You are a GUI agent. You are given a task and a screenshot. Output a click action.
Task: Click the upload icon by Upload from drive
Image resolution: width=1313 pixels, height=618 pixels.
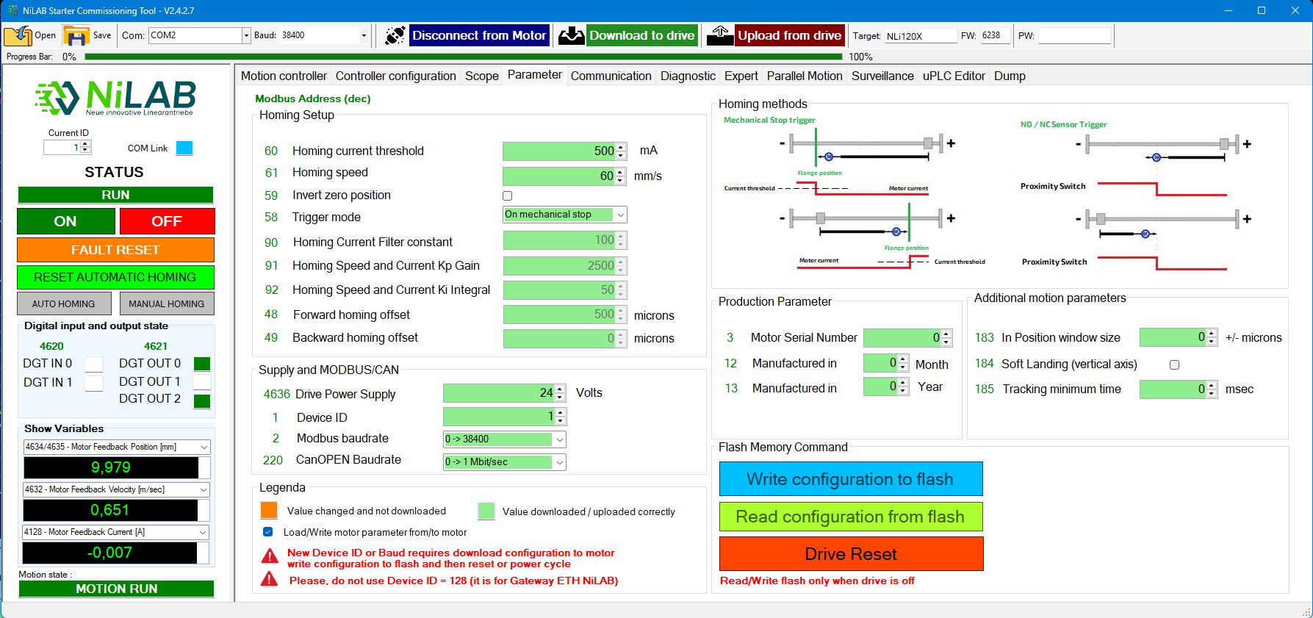point(720,35)
